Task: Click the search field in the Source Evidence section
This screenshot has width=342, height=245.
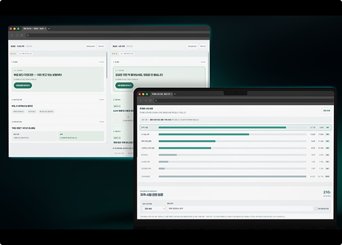Action: click(x=240, y=208)
